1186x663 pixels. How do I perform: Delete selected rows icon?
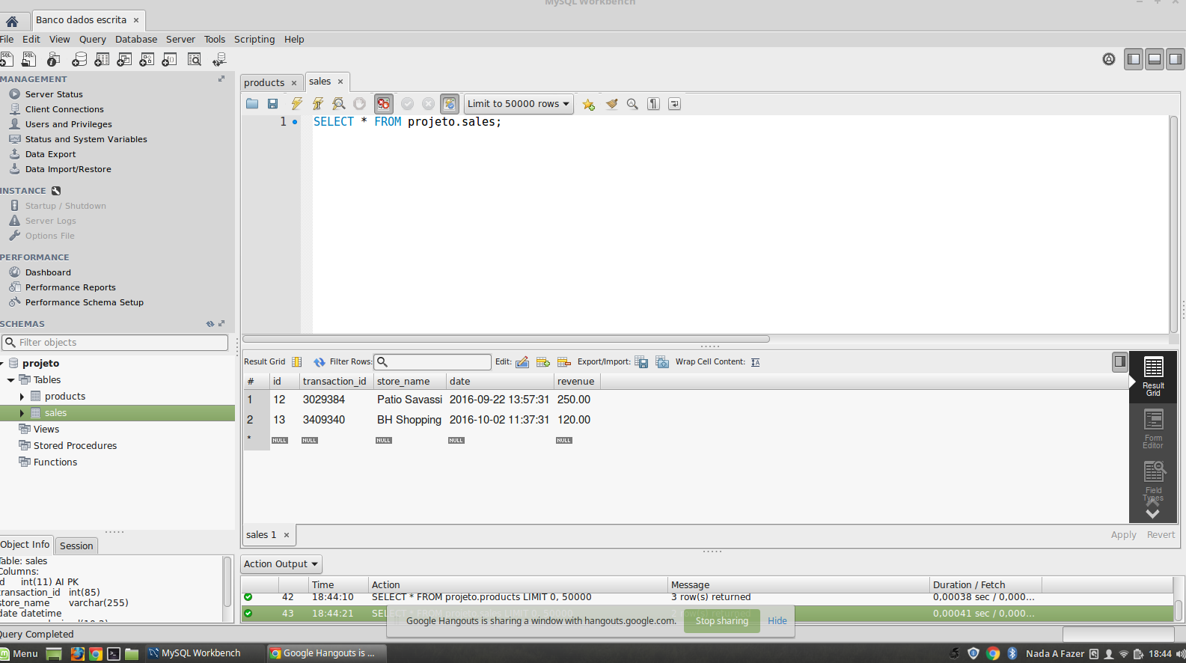tap(564, 362)
